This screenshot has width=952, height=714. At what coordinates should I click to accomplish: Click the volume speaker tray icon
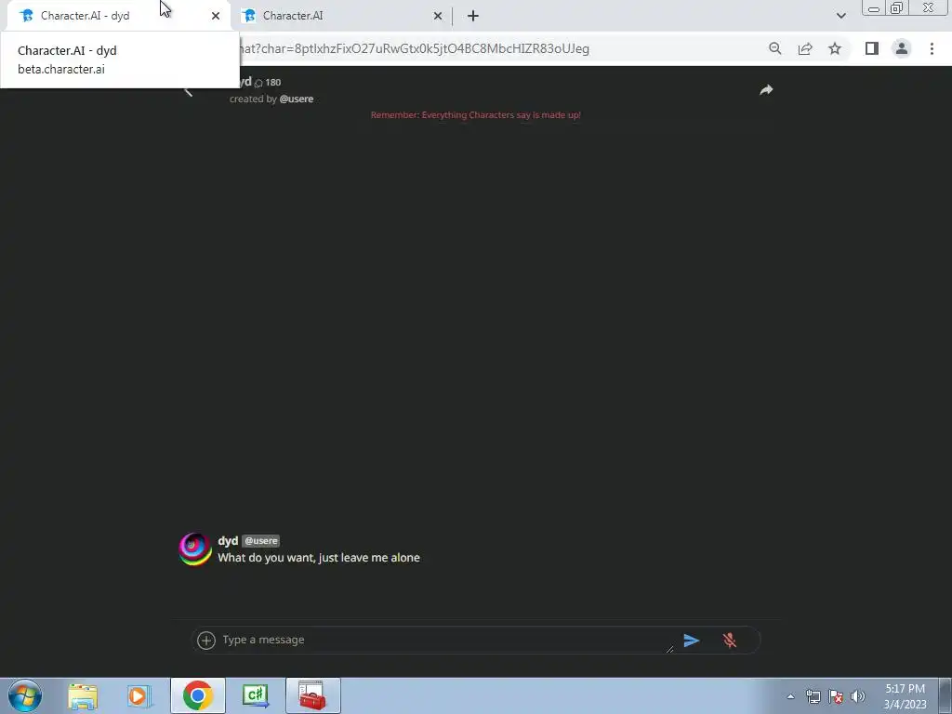click(x=857, y=696)
